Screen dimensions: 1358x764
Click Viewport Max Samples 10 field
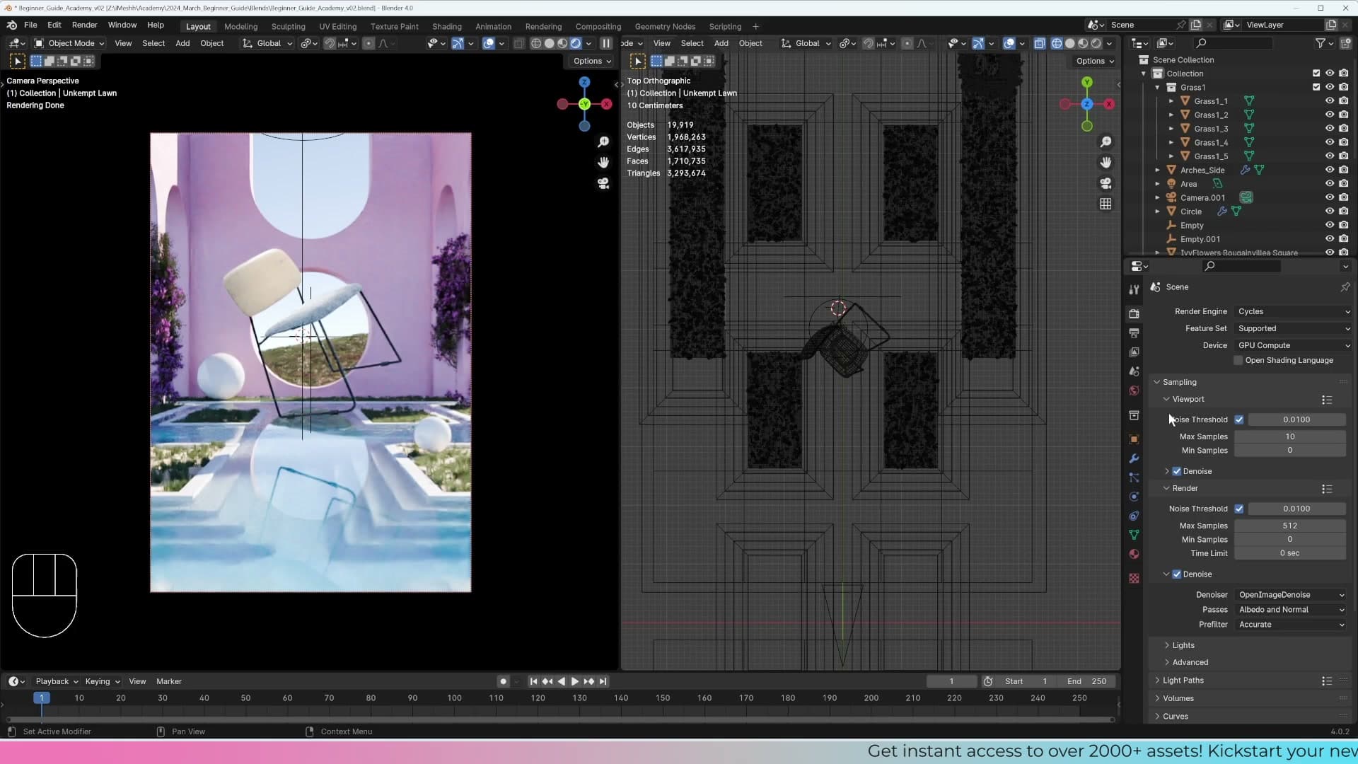click(x=1290, y=436)
